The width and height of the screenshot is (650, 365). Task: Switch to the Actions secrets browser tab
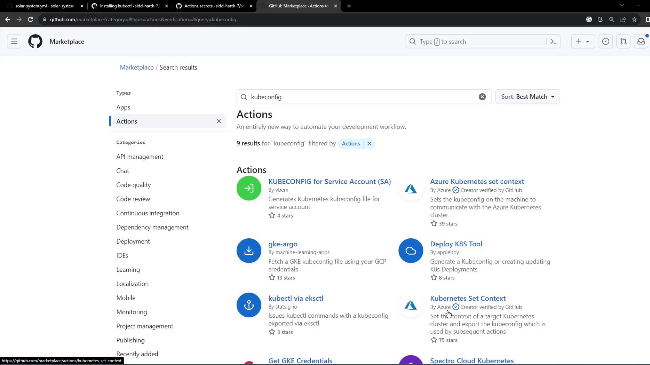tap(214, 6)
